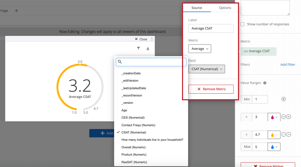301x167 pixels.
Task: Click the Remove Metric button
Action: (211, 89)
